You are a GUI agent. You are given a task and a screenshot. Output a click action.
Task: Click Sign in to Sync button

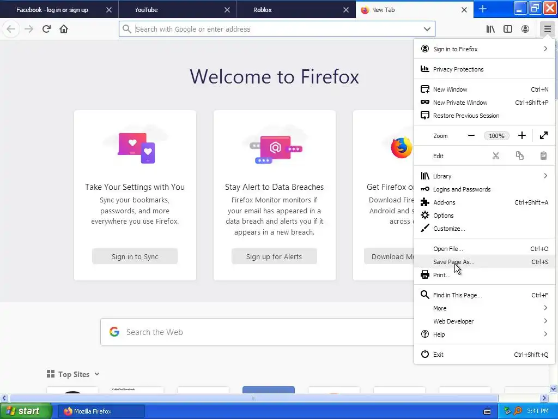point(135,256)
